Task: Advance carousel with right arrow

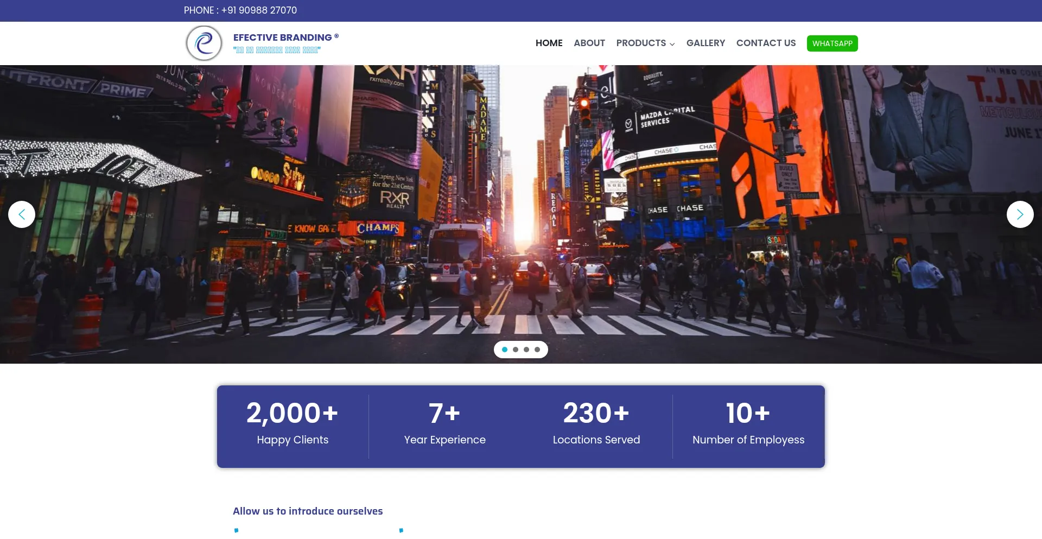Action: [1020, 214]
